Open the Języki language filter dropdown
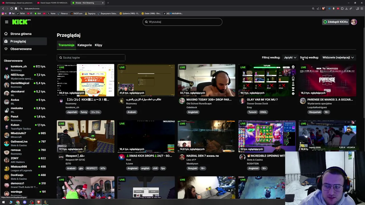This screenshot has width=365, height=205. [290, 58]
